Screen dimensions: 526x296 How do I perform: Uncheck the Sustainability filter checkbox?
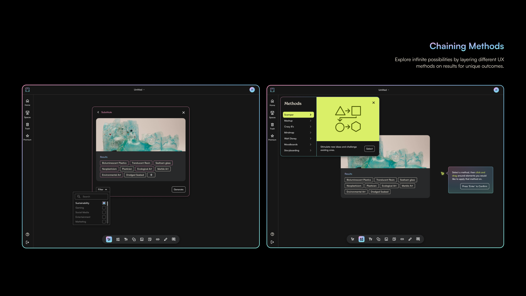[x=104, y=203]
